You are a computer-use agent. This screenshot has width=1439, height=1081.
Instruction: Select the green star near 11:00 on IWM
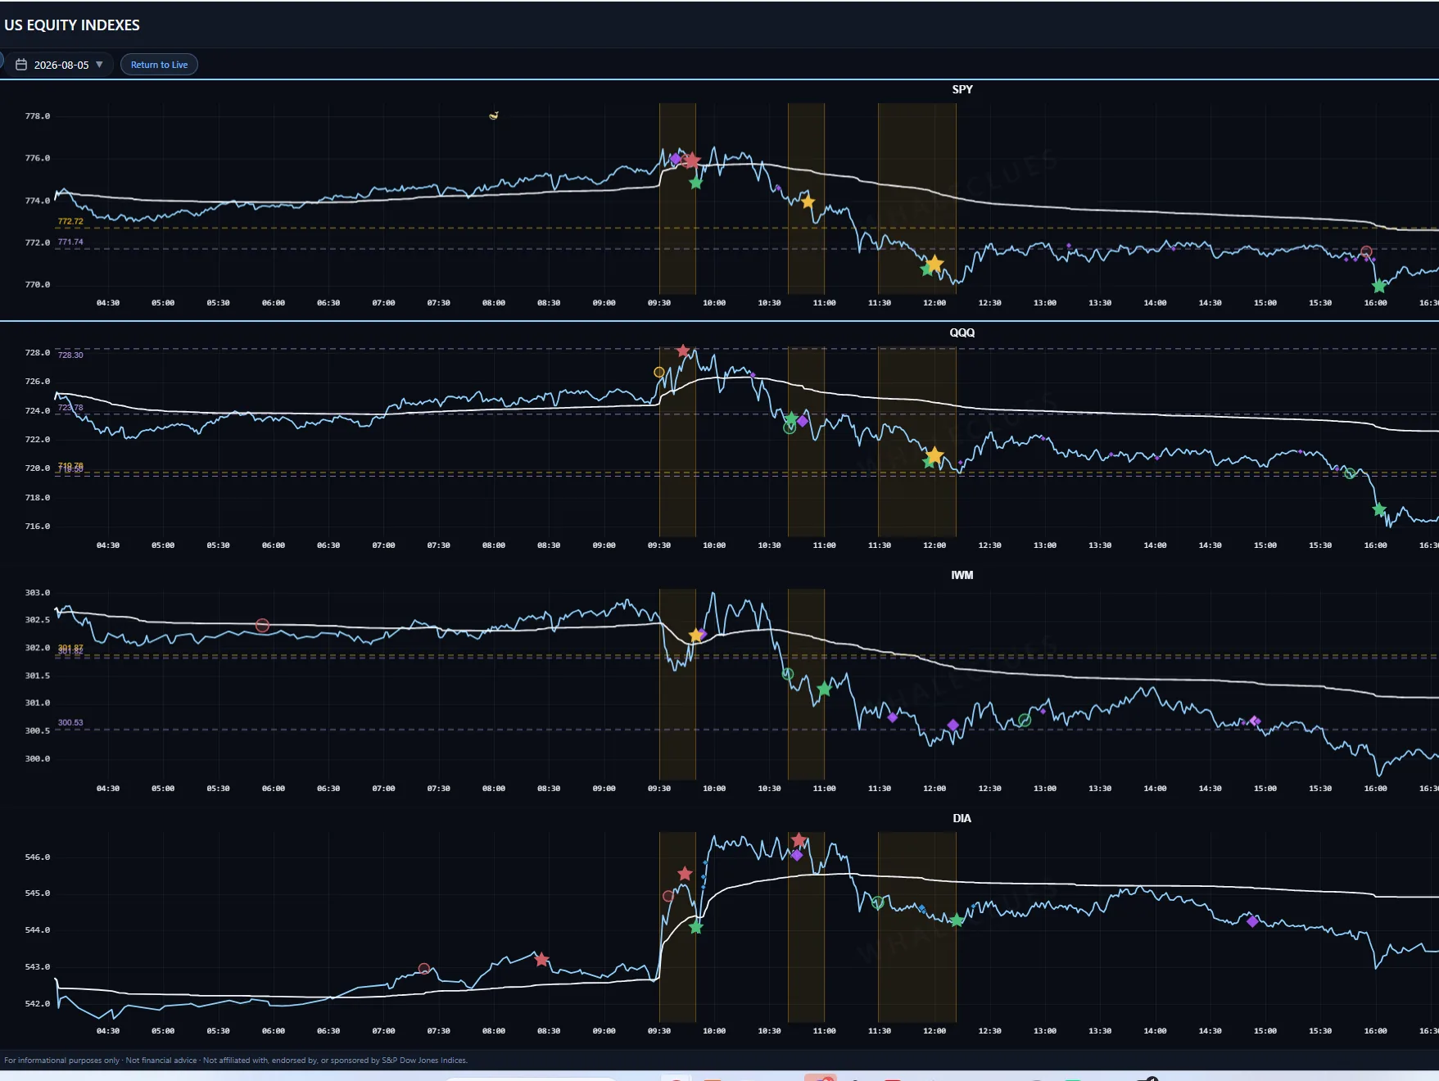click(824, 689)
